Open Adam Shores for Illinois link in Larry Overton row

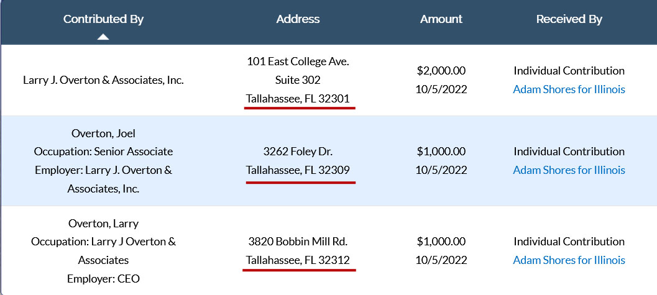pos(569,260)
